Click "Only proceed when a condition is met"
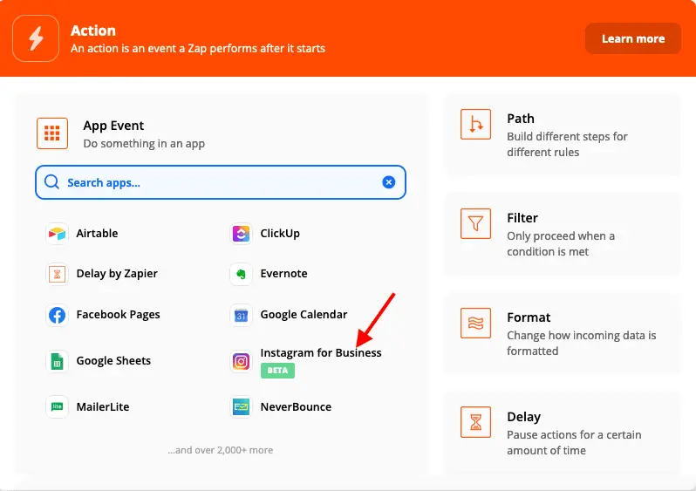Screen dimensions: 696x491 tap(561, 244)
